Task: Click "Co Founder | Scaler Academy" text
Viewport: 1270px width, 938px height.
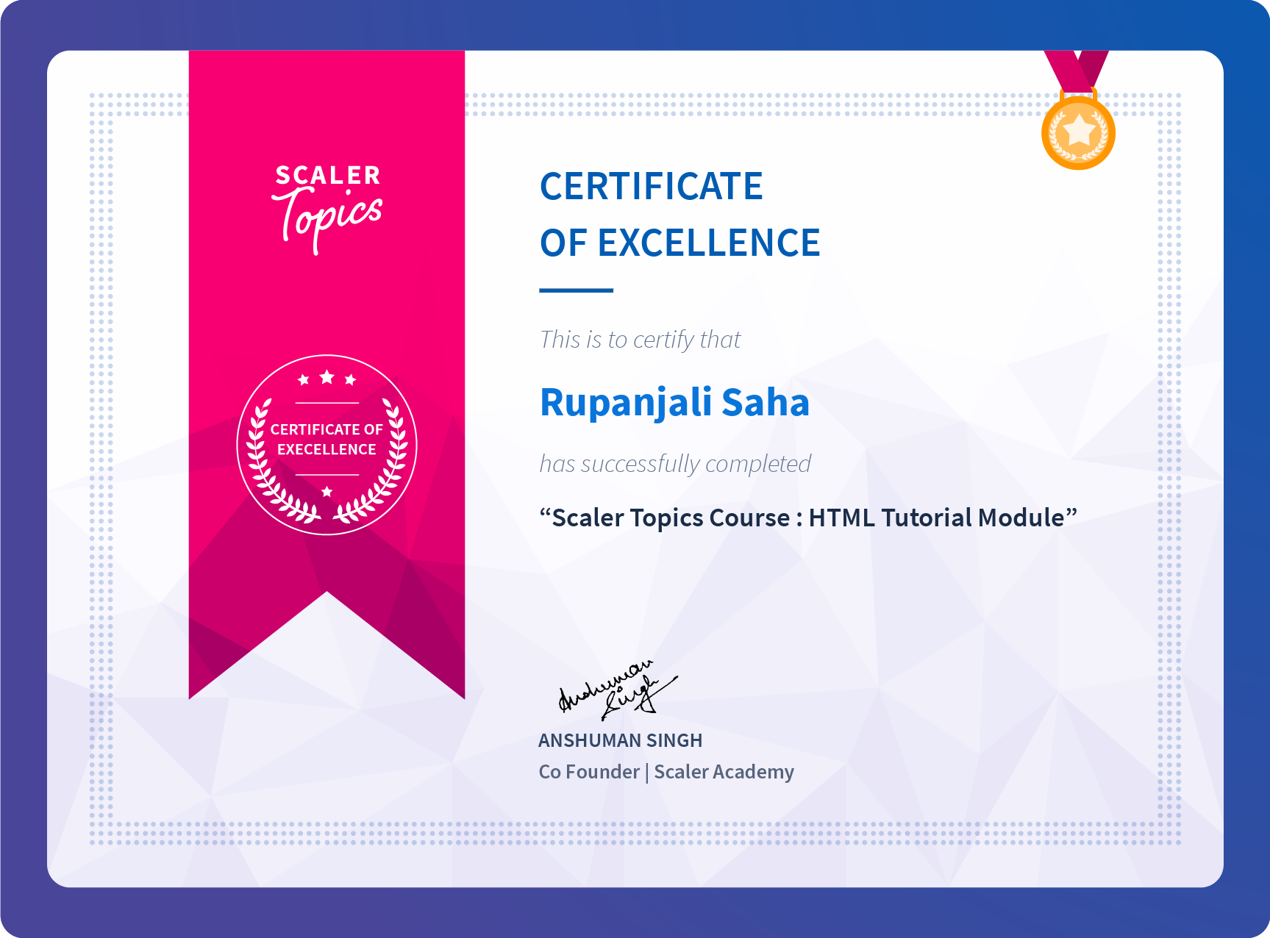Action: (666, 772)
